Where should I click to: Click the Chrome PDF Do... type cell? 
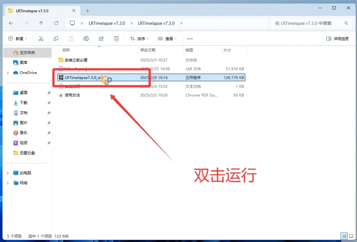[x=202, y=95]
